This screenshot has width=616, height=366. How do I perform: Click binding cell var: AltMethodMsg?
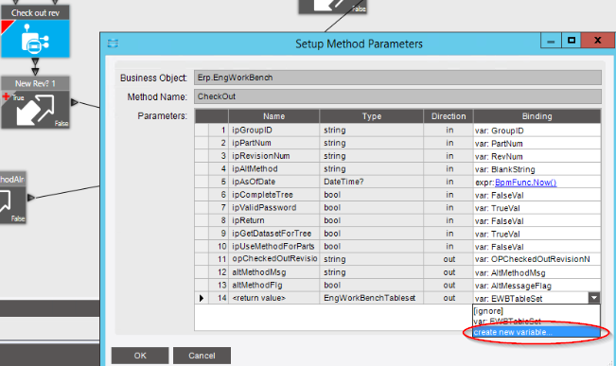point(537,272)
